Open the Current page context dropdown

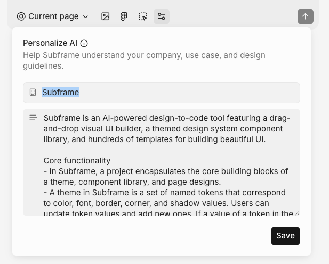pos(53,16)
